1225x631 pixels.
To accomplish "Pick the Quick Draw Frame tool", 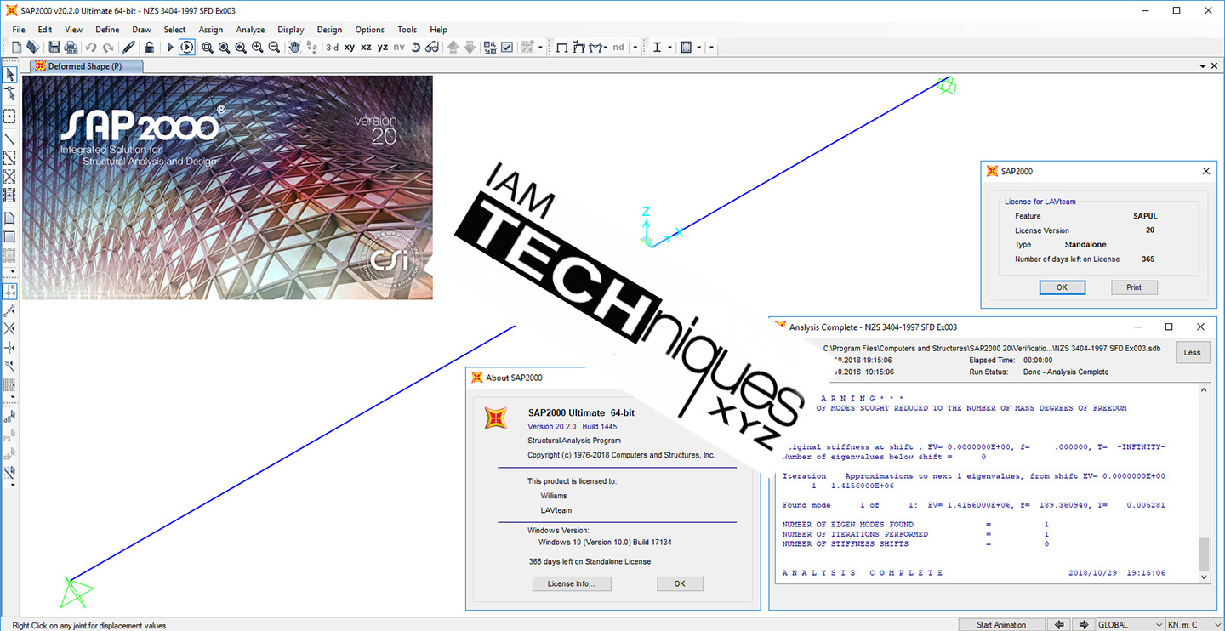I will [9, 158].
